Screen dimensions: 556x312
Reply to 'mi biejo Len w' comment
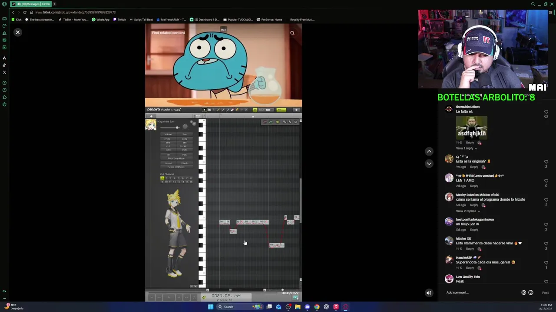click(x=474, y=230)
